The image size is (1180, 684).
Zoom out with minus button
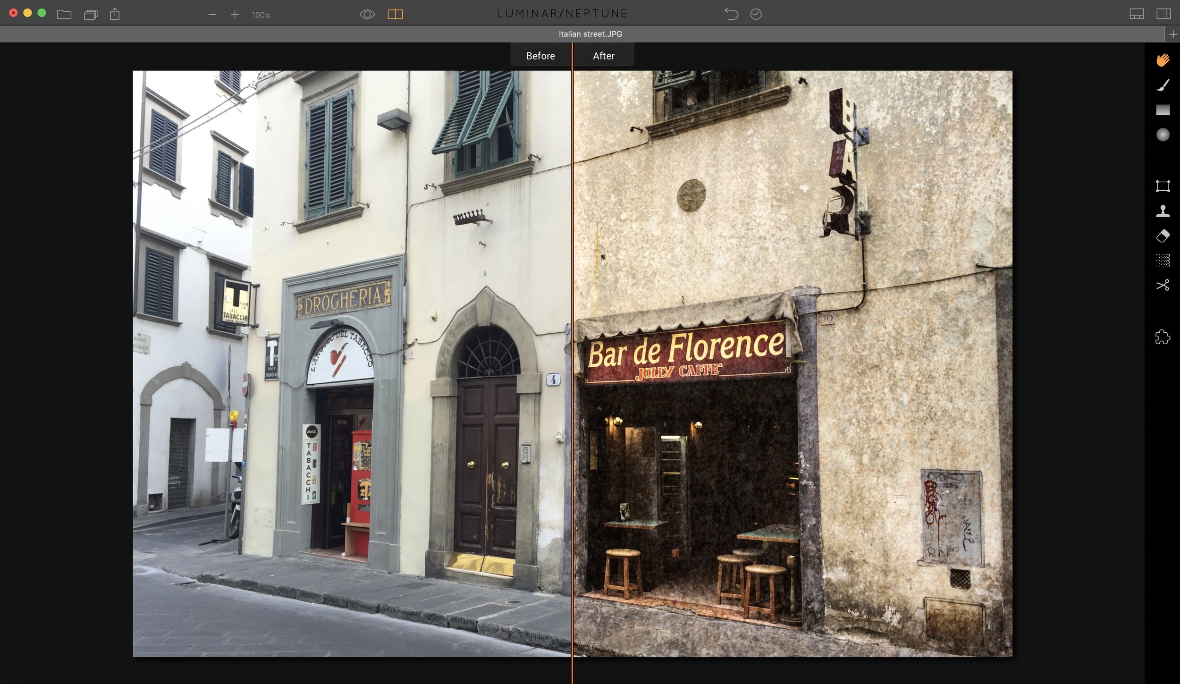(212, 15)
